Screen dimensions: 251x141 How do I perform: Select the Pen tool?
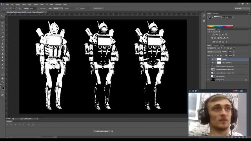(2, 64)
